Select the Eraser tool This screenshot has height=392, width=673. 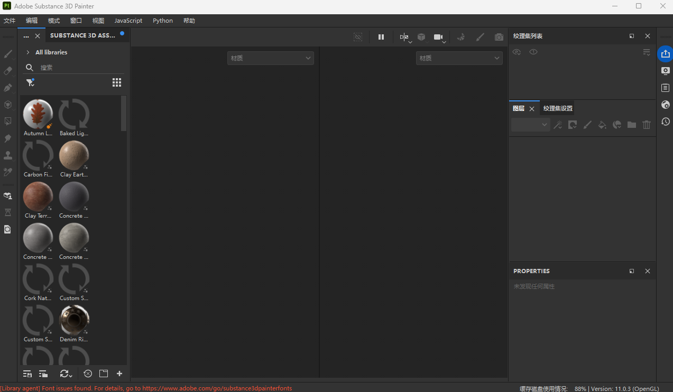coord(8,71)
